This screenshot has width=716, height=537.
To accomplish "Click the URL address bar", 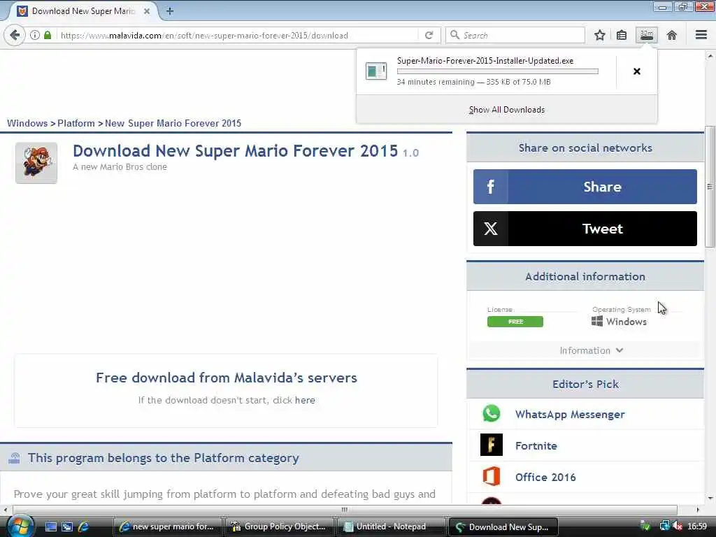I will click(x=238, y=35).
